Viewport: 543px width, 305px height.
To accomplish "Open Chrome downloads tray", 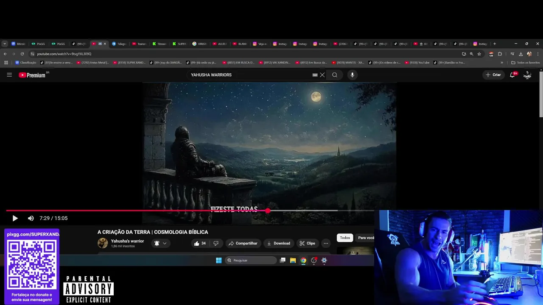I will click(x=521, y=54).
